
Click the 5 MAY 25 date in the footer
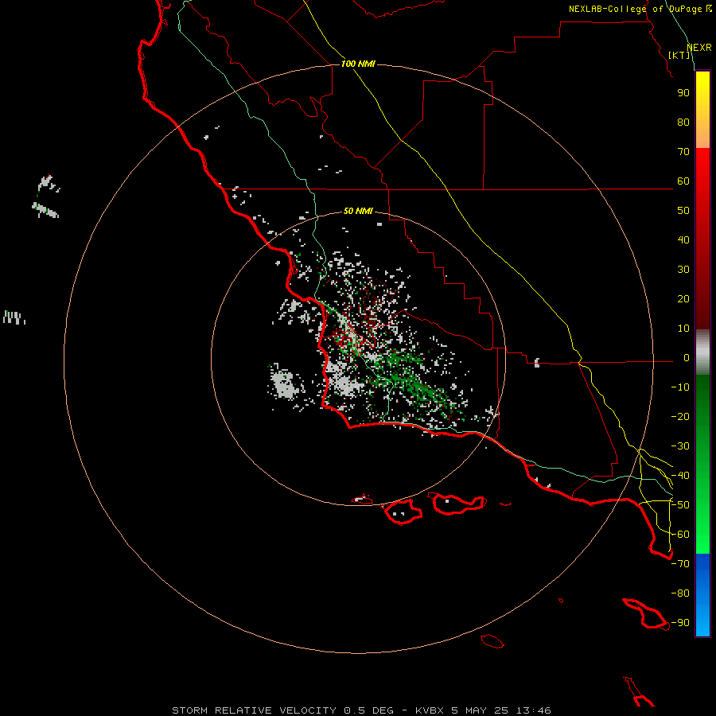480,710
